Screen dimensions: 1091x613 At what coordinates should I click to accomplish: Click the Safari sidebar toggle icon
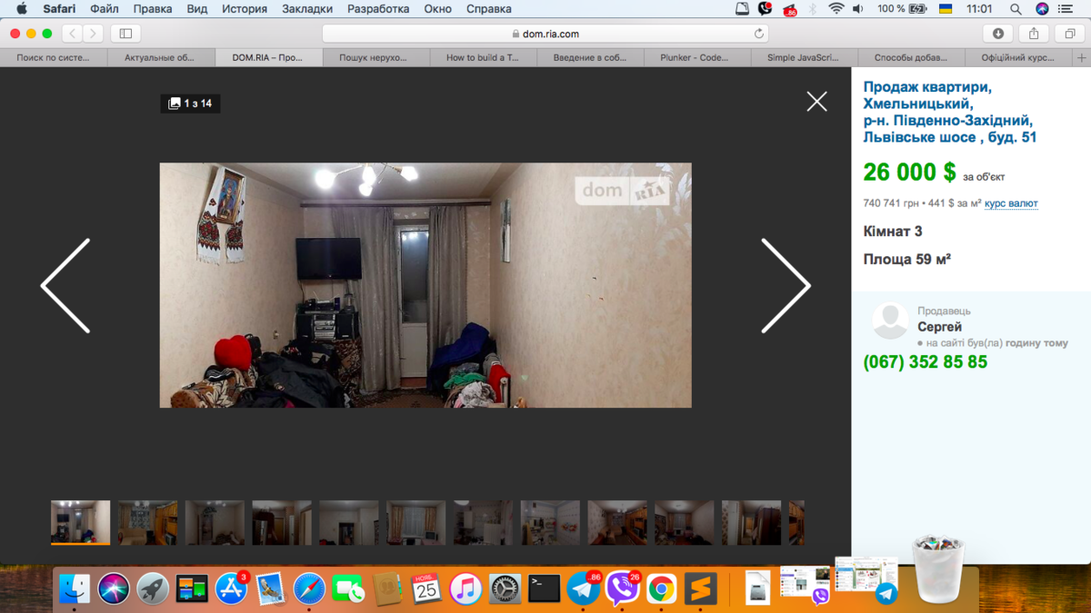[125, 34]
